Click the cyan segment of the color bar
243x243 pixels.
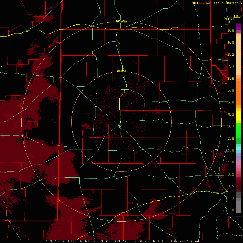click(238, 148)
